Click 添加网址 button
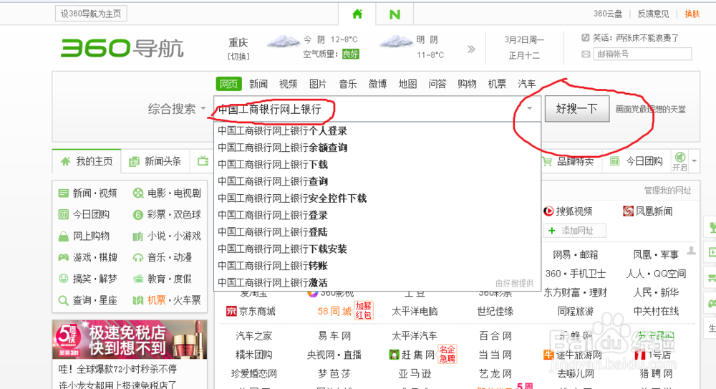This screenshot has height=389, width=716. [575, 231]
